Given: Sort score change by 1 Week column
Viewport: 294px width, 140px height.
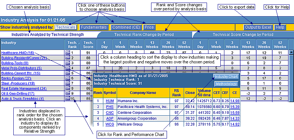Looking at the screenshot, I should 216,45.
